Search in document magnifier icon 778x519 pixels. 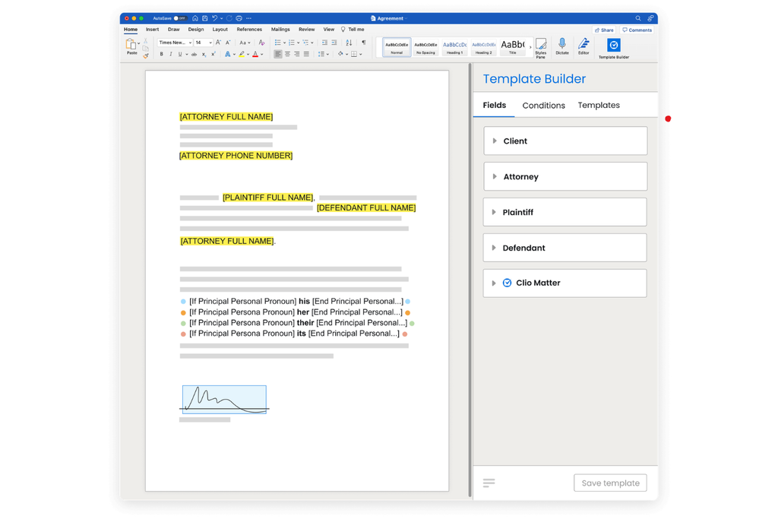[638, 18]
